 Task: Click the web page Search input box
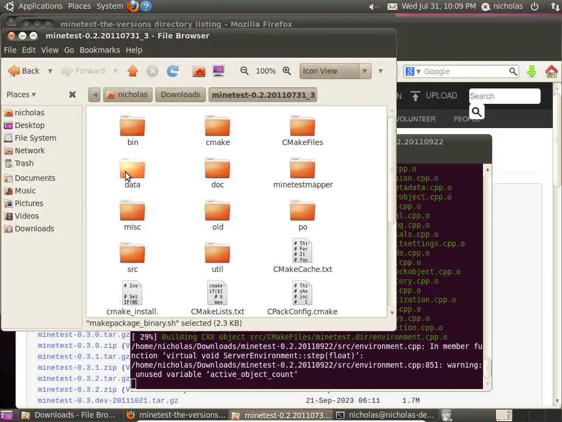(x=505, y=96)
